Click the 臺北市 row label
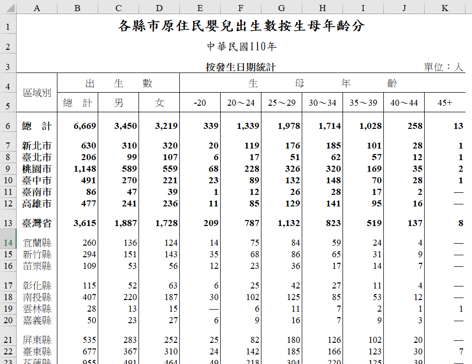Viewport: 472px width, 364px height. click(37, 158)
